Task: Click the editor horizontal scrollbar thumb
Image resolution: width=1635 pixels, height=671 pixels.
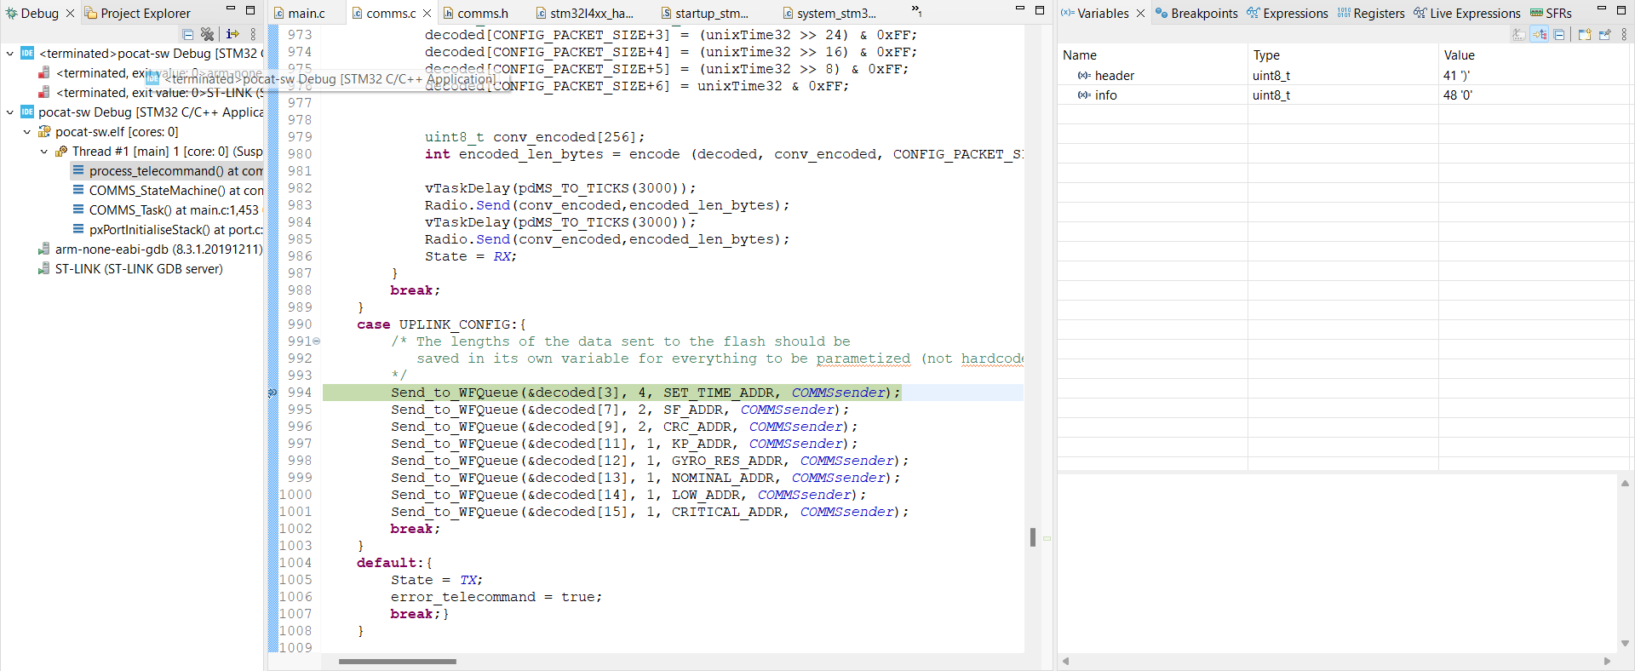Action: tap(398, 662)
